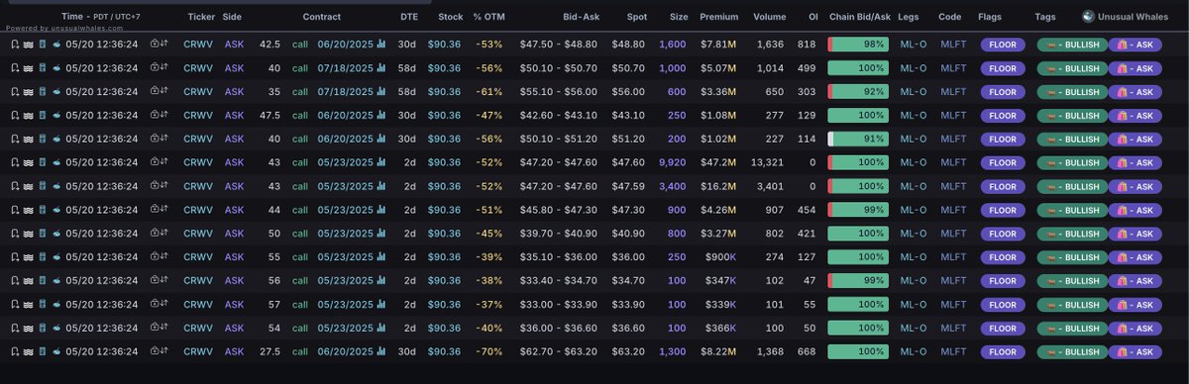This screenshot has height=384, width=1189.
Task: Click the FLOOR flag on the 27.5 strike row
Action: 1002,351
